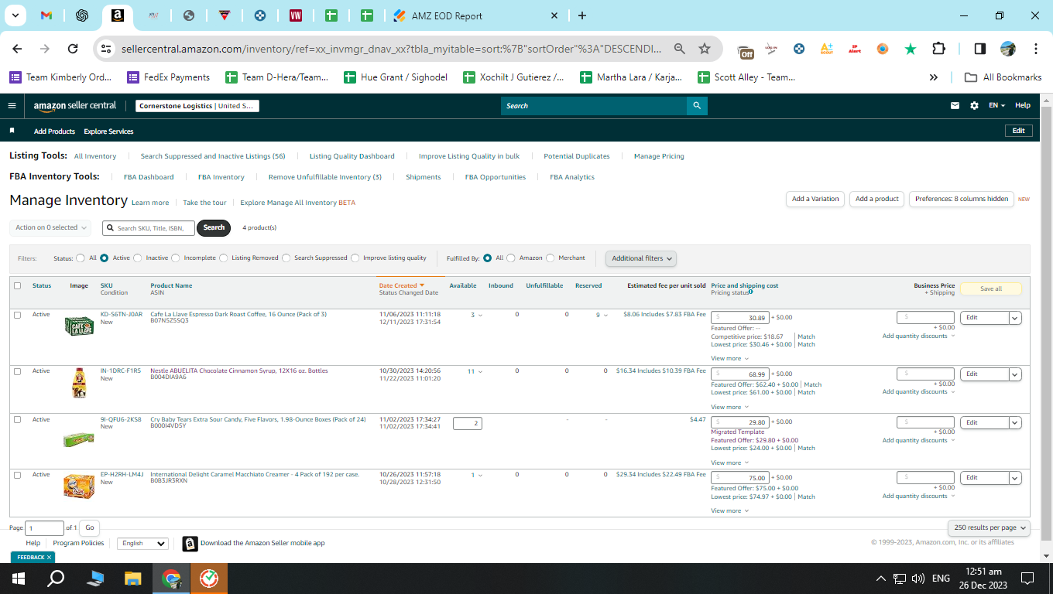1053x594 pixels.
Task: Check the box for Nestle Abuelita row
Action: 18,371
